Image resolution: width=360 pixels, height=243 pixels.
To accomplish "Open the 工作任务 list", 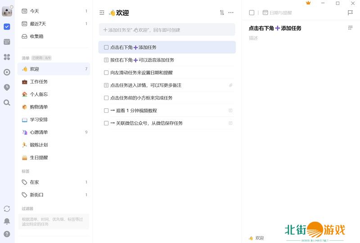I will 39,82.
